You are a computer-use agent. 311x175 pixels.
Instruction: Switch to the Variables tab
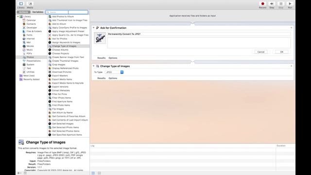coord(38,12)
